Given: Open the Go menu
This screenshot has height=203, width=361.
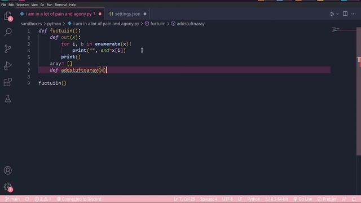Looking at the screenshot, I should pyautogui.click(x=42, y=5).
